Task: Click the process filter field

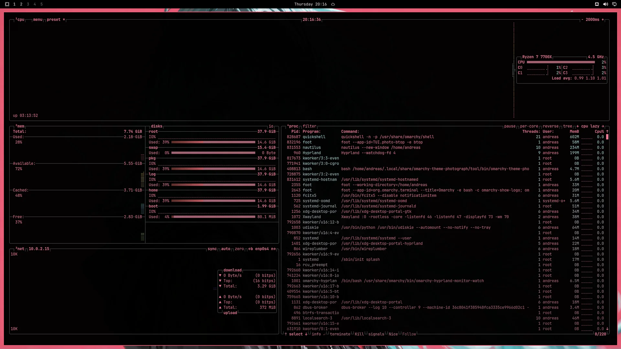Action: pyautogui.click(x=310, y=126)
